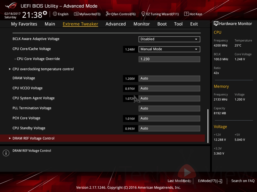Image resolution: width=257 pixels, height=192 pixels.
Task: Click Search on FAQ link
Action: [243, 181]
